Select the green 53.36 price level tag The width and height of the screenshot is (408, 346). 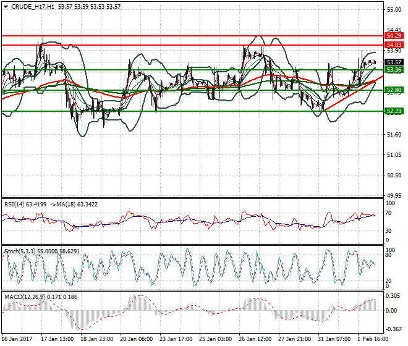[x=394, y=70]
